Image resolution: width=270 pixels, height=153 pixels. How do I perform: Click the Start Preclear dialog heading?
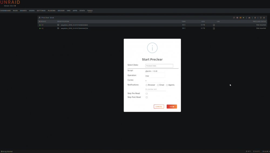tap(152, 59)
